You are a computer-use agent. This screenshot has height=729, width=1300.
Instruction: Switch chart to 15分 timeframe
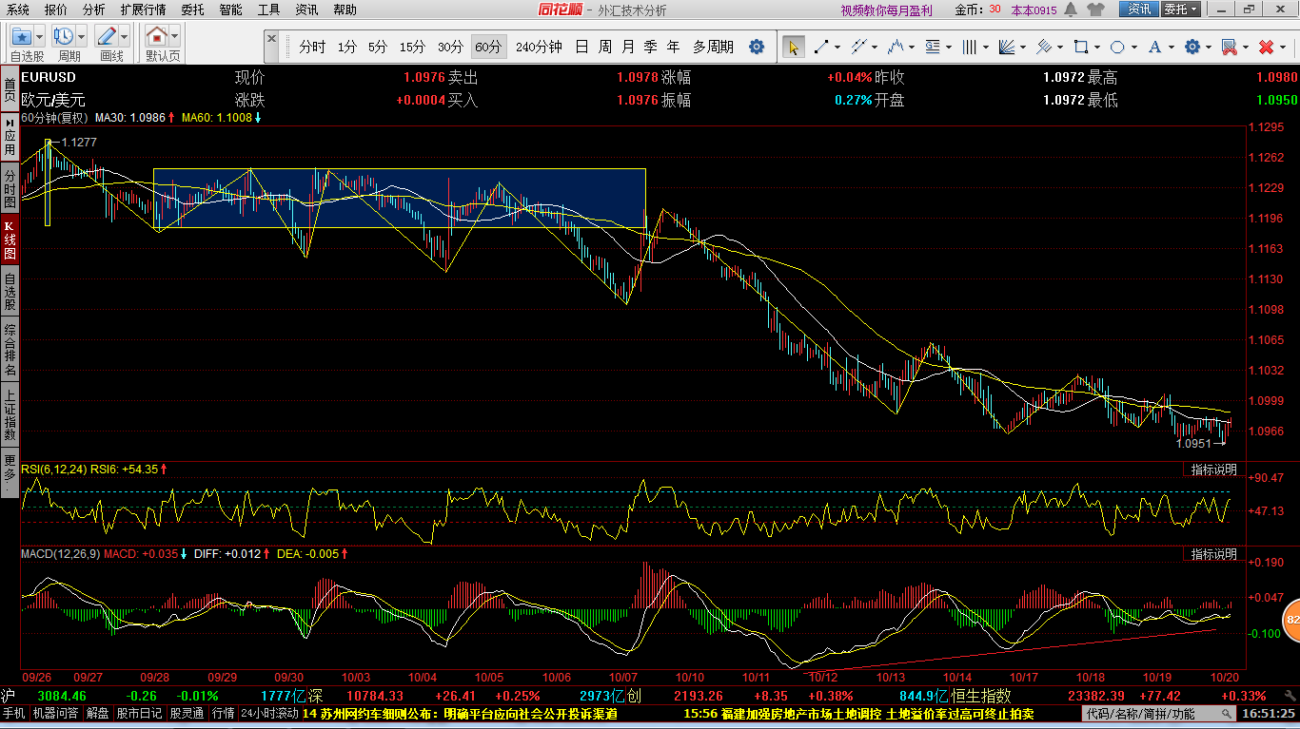click(412, 47)
